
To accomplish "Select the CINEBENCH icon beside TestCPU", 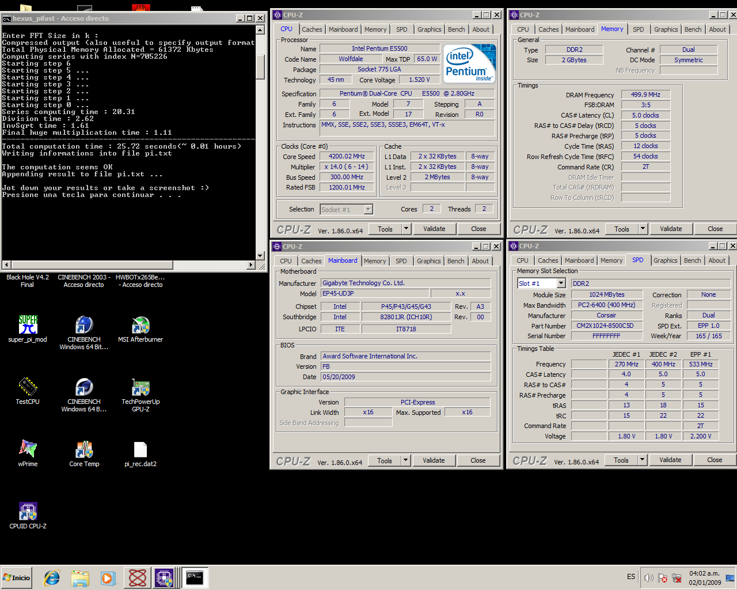I will click(x=84, y=394).
